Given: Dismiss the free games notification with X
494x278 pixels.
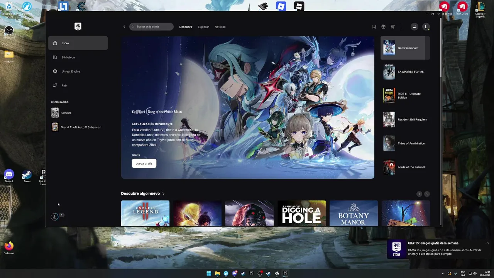Looking at the screenshot, I should 487,243.
